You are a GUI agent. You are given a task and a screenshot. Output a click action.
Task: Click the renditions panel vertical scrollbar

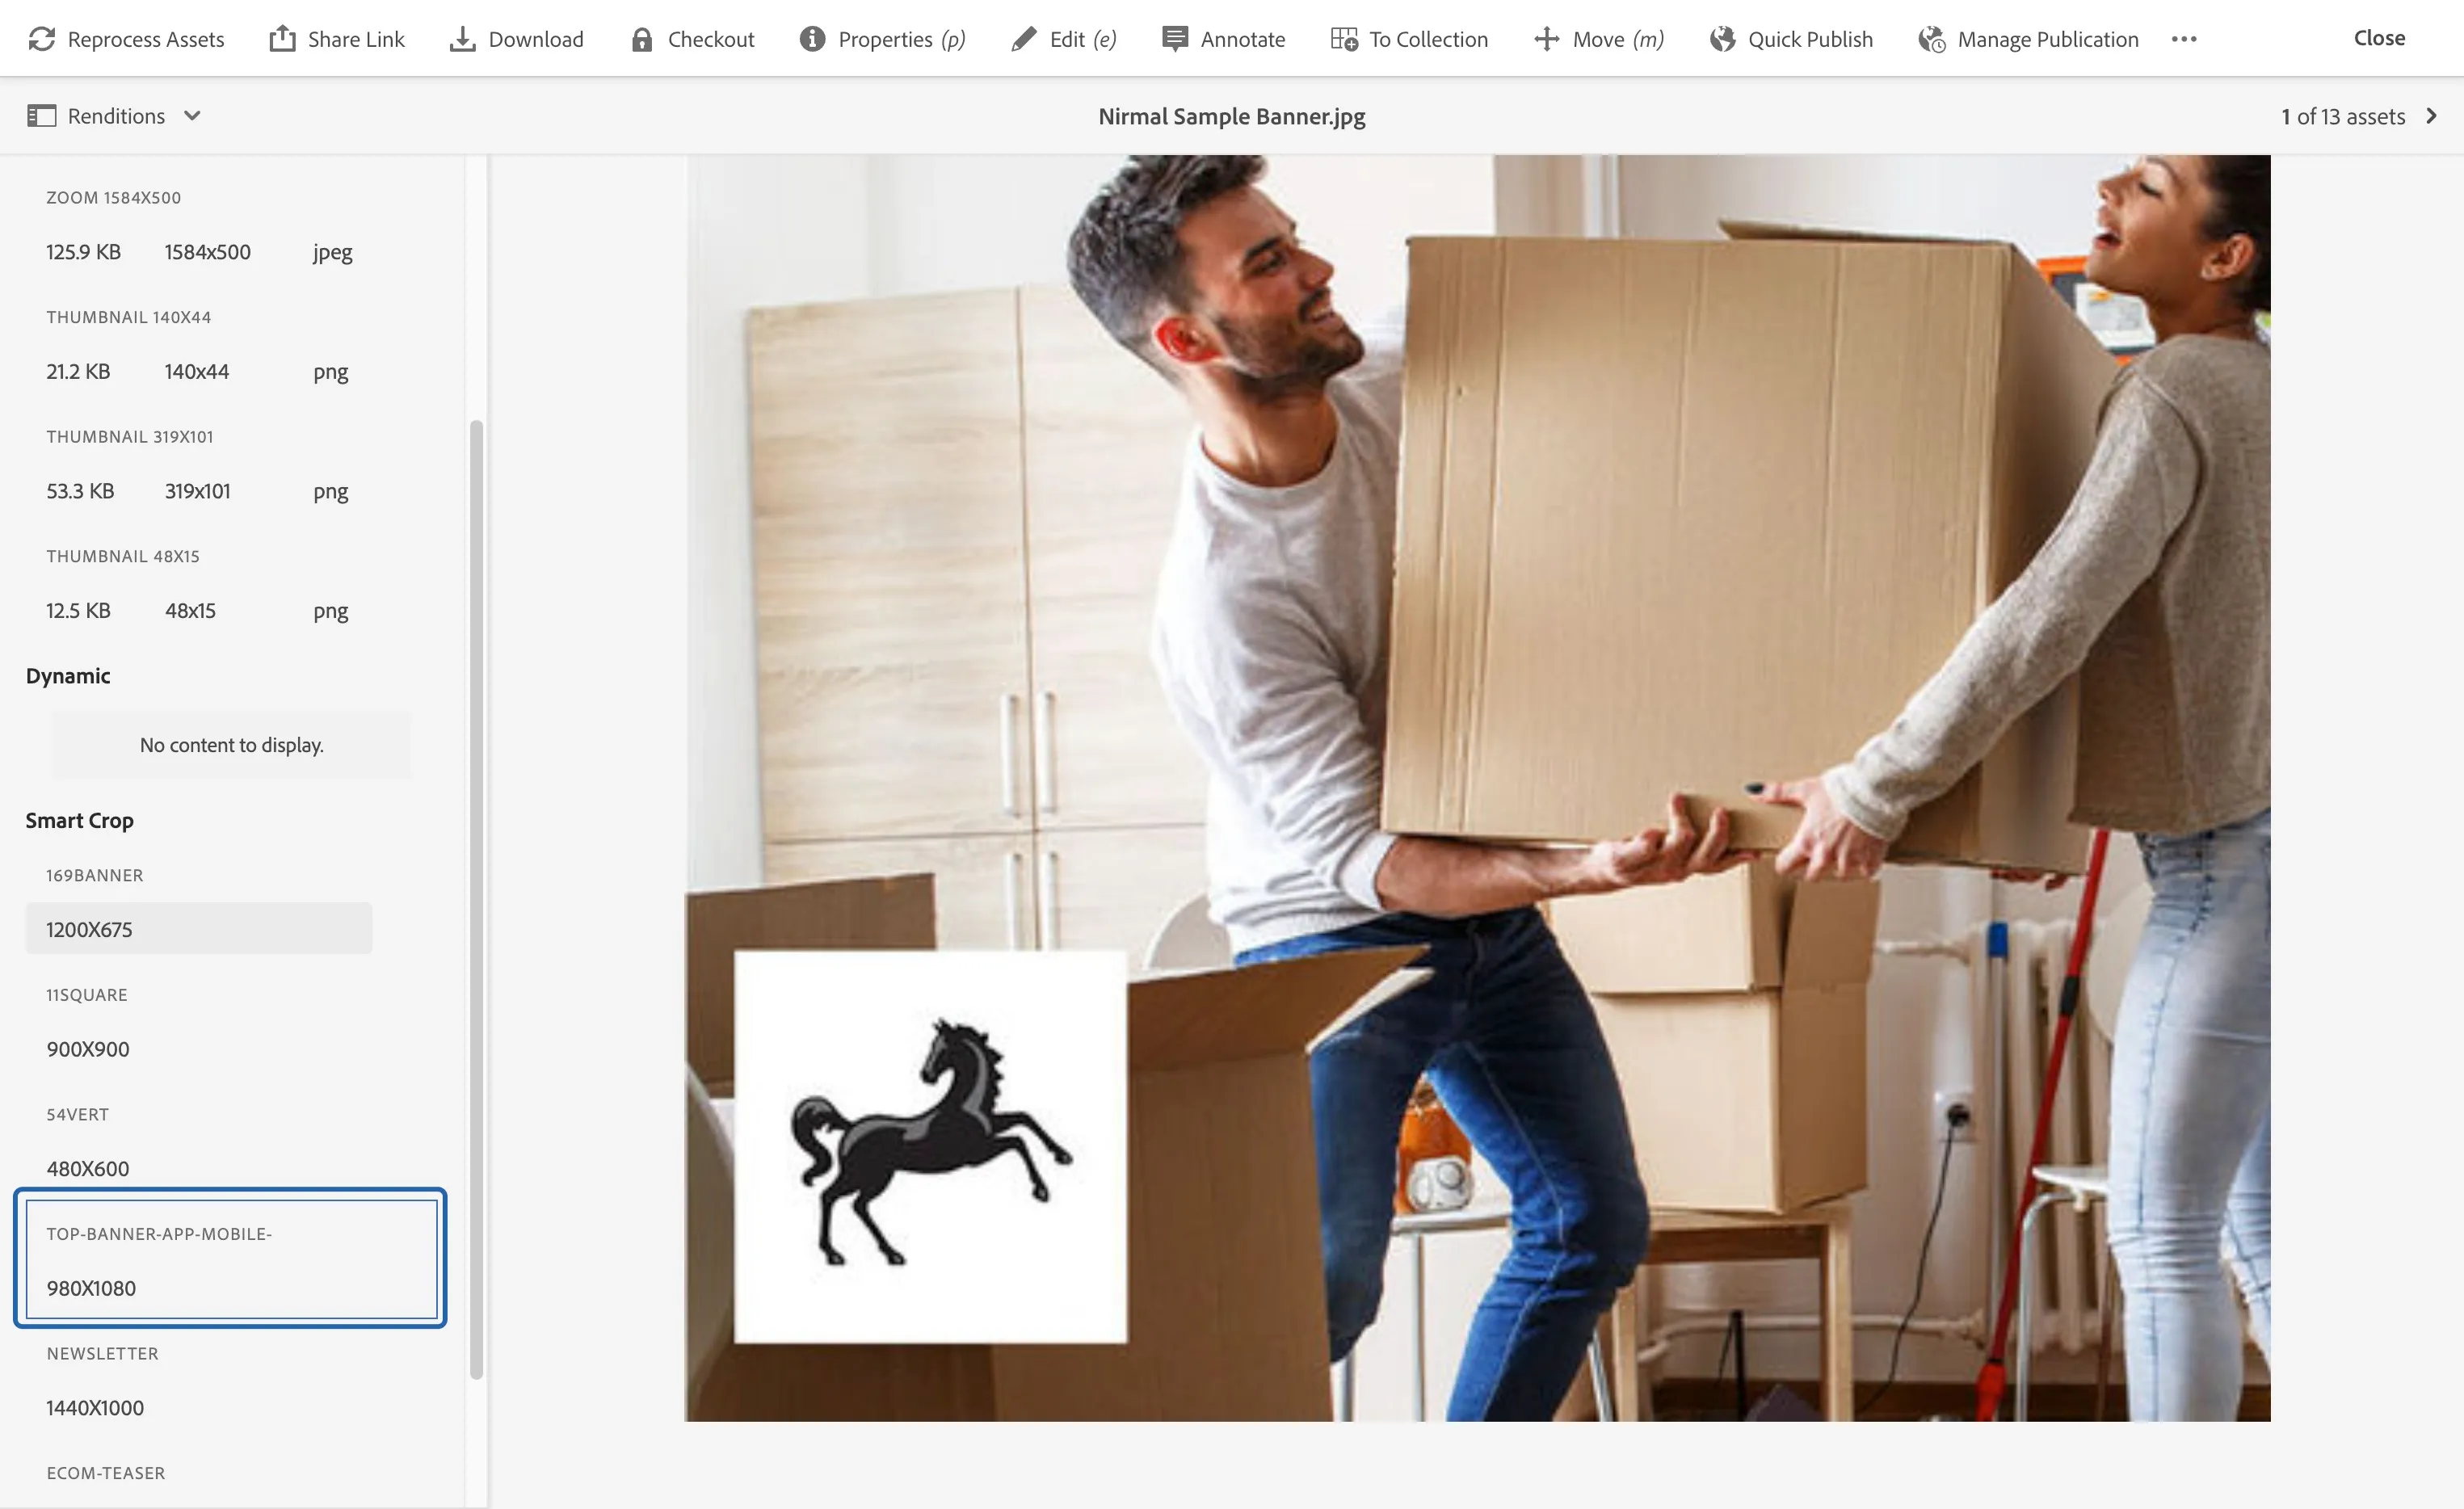click(476, 899)
